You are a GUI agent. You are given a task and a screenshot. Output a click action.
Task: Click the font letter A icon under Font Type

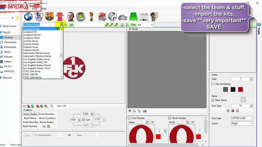[x=228, y=111]
